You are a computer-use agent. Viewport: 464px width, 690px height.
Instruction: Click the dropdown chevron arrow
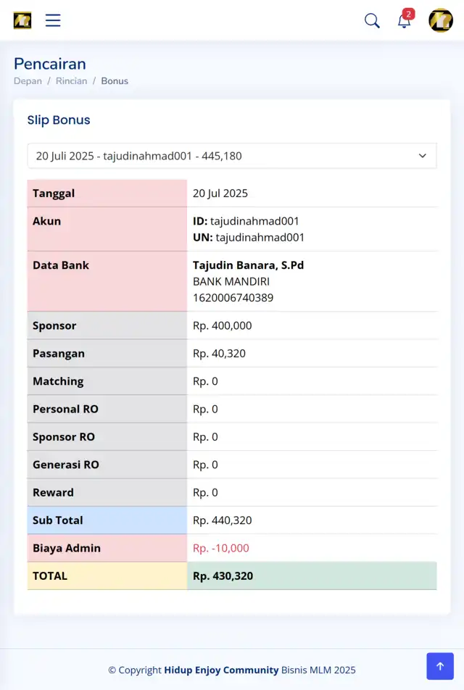pyautogui.click(x=422, y=156)
